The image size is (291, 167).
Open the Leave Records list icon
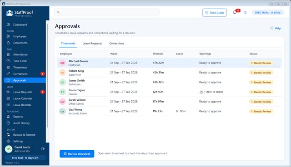click(8, 105)
